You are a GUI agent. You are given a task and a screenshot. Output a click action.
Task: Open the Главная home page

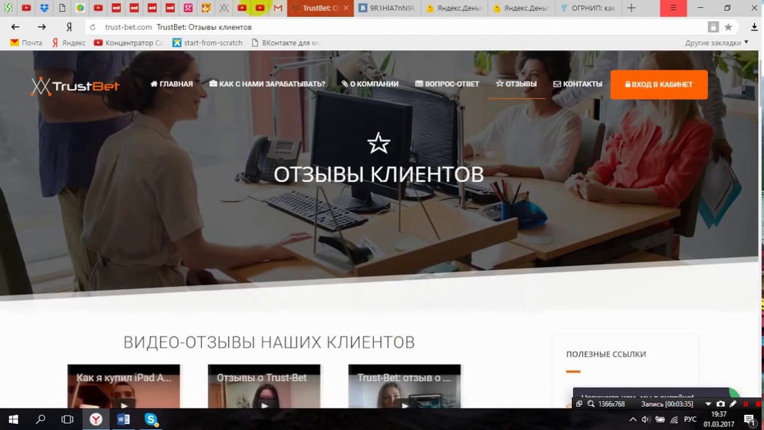(x=172, y=84)
